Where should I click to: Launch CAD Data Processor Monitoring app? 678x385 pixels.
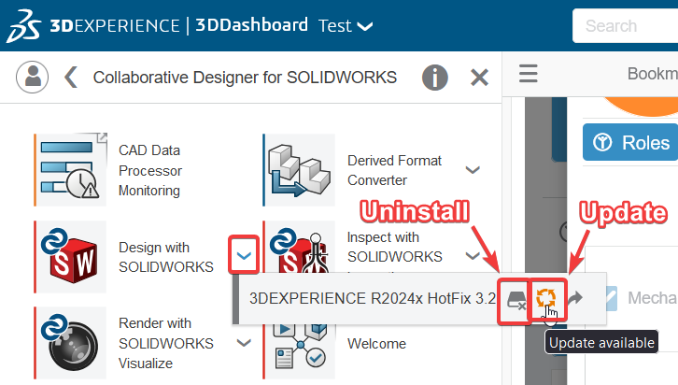click(71, 169)
